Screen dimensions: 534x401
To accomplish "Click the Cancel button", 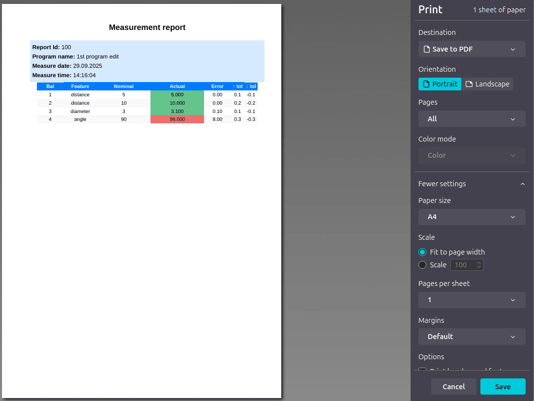I will (x=453, y=386).
